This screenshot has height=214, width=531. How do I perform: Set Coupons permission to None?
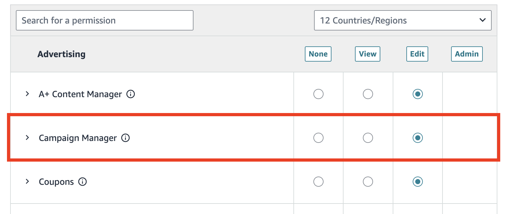click(318, 182)
